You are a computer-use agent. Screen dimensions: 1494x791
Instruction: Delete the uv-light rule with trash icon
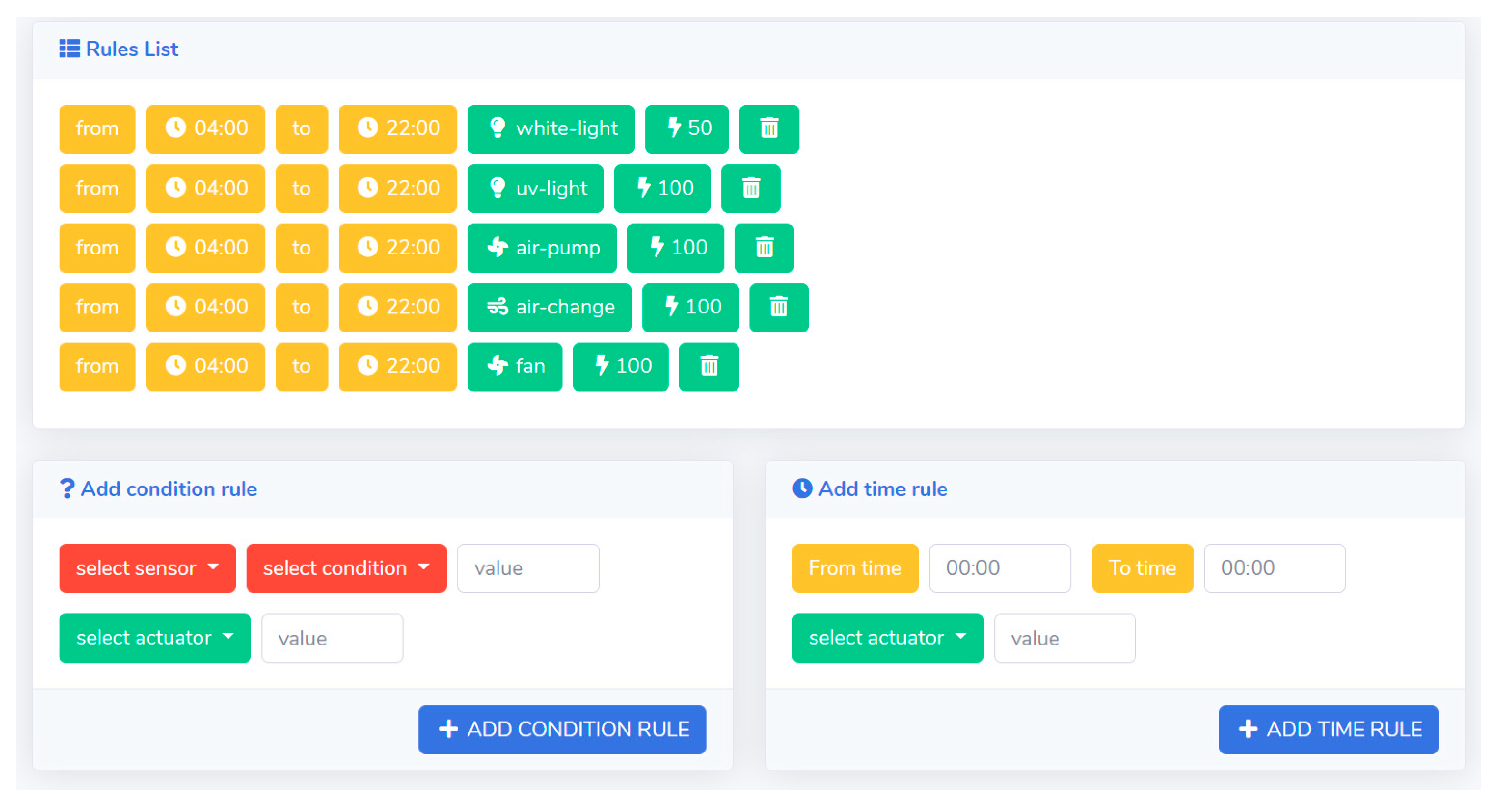750,188
